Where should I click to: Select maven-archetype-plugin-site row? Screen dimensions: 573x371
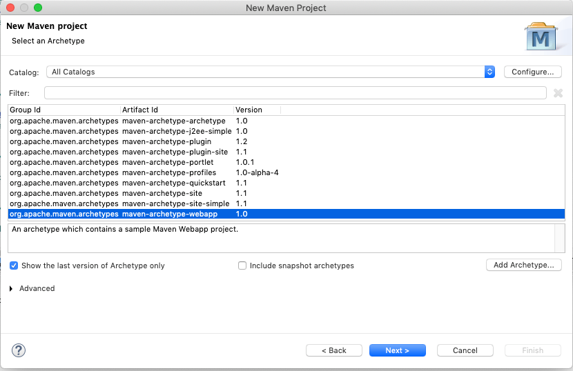(x=286, y=152)
